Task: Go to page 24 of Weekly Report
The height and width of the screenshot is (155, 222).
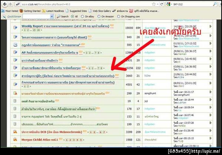Action: tap(38, 30)
